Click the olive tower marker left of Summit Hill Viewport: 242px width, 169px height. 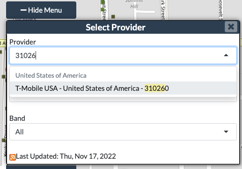point(113,16)
